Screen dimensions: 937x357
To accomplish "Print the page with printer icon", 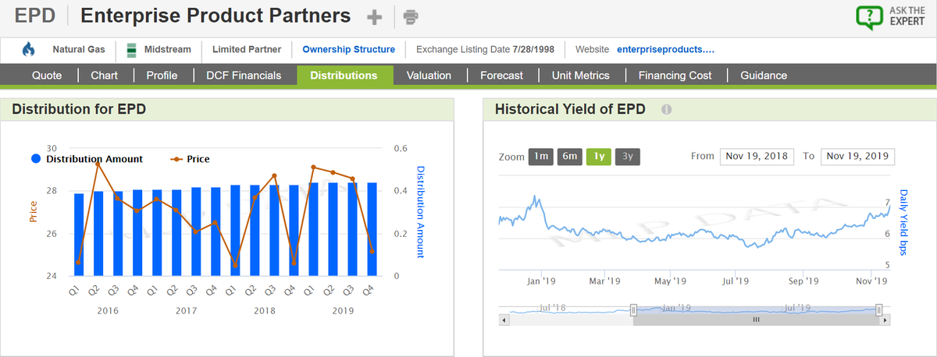I will (411, 16).
